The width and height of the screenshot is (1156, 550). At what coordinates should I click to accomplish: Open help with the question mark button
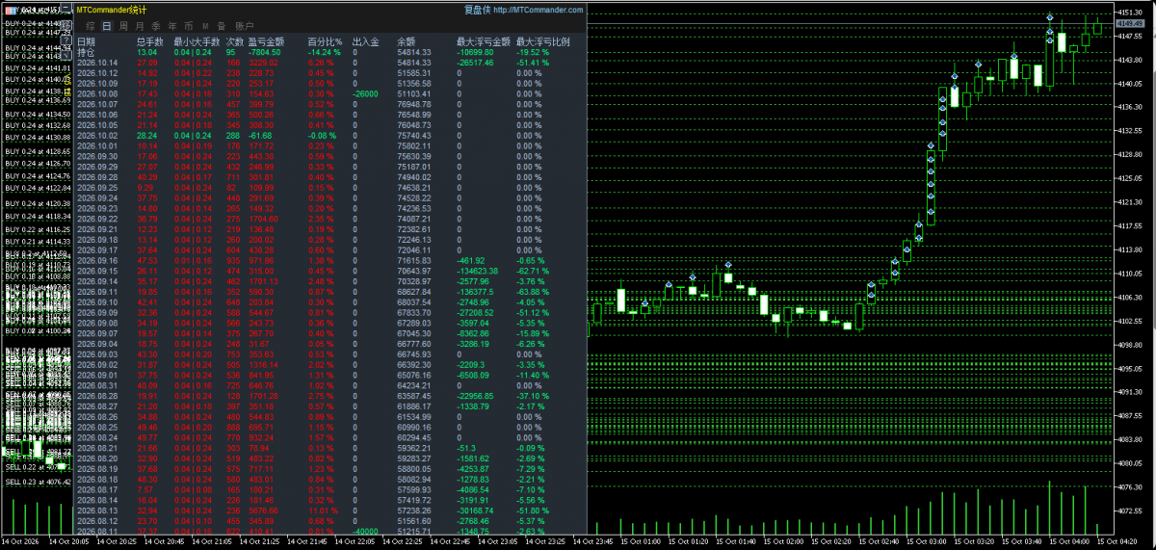(x=66, y=39)
